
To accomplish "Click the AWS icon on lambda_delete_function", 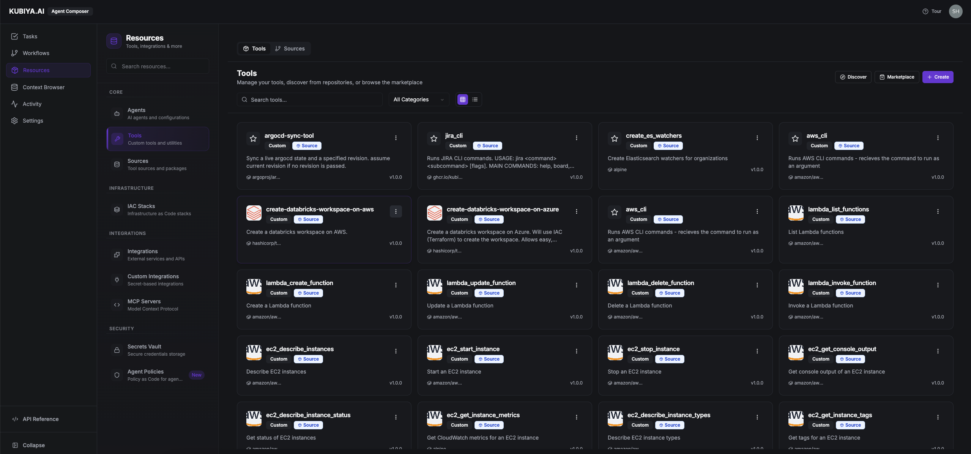I will pos(615,287).
